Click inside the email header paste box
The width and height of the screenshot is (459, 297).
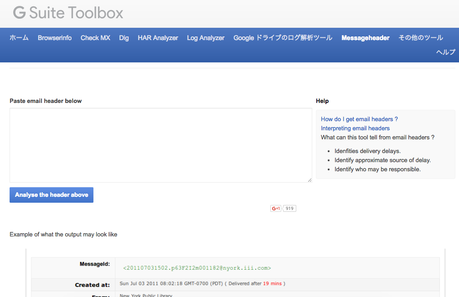[x=160, y=145]
